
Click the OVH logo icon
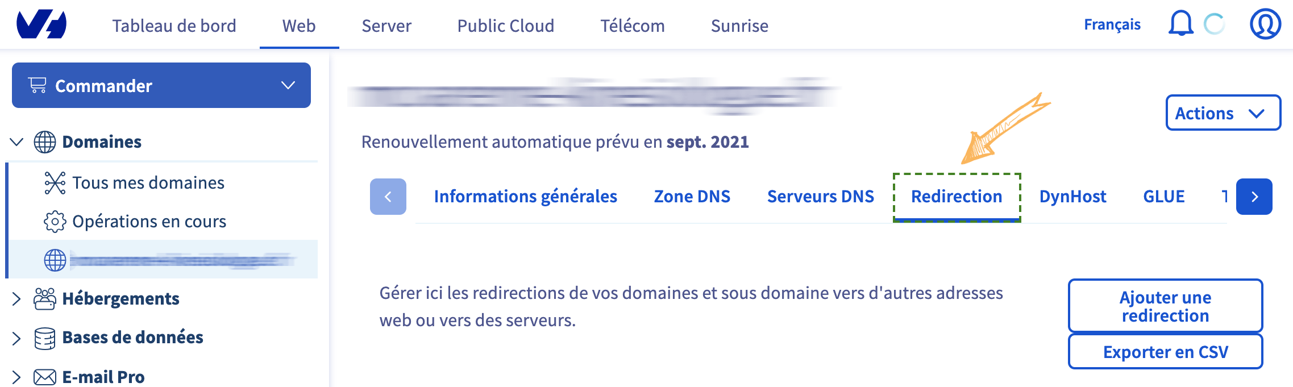[41, 24]
